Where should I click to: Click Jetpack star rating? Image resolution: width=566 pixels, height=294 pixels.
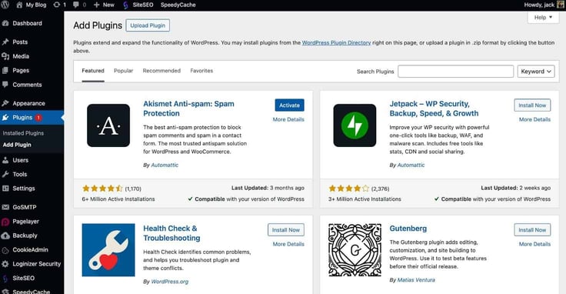348,189
